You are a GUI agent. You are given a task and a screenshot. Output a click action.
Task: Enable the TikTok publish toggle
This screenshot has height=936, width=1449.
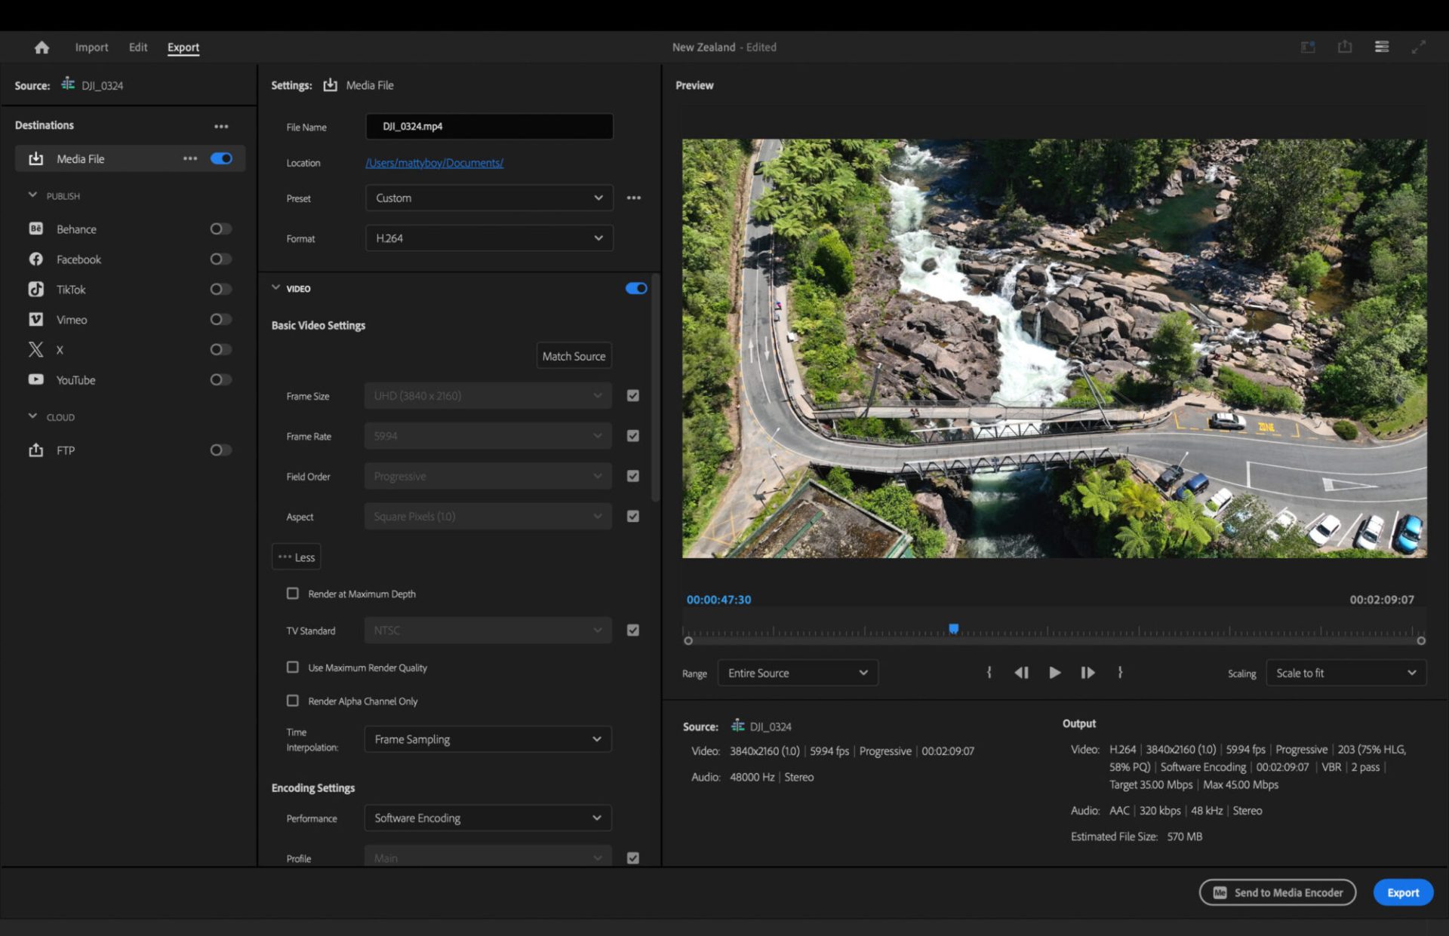coord(220,289)
